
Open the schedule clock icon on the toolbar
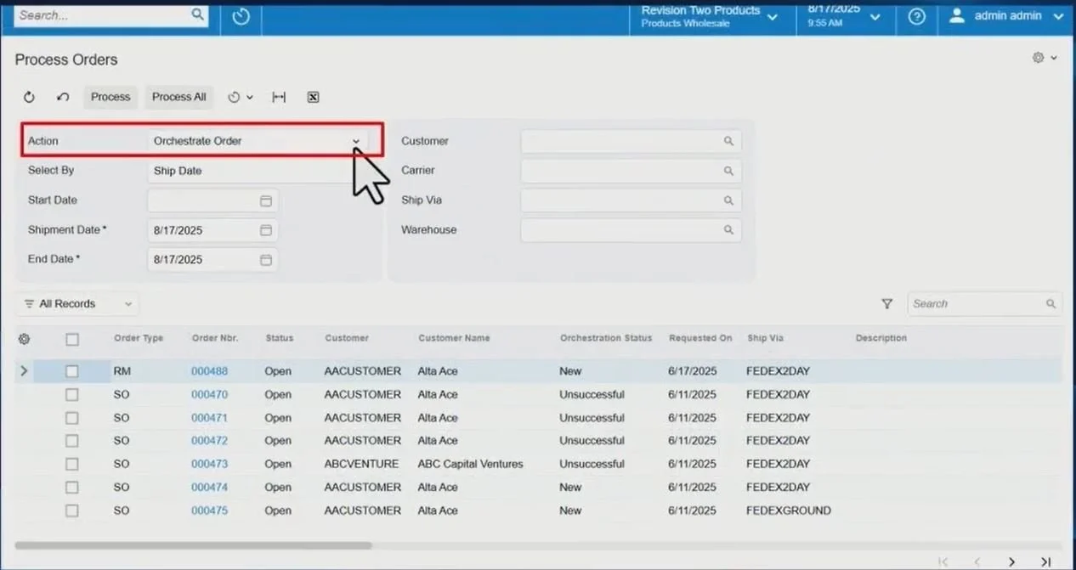pos(235,97)
